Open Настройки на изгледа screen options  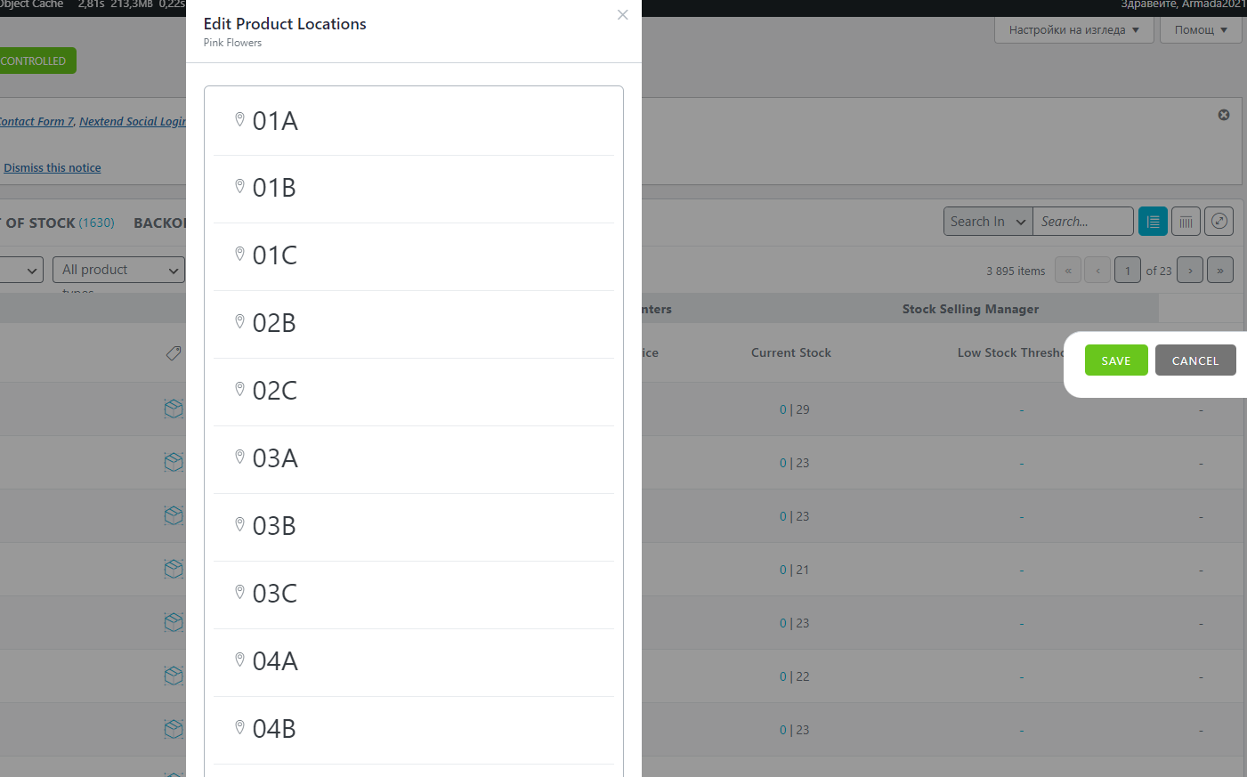1073,30
